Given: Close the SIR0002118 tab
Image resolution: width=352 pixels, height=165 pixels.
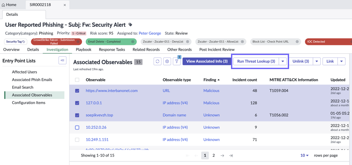Looking at the screenshot, I should click(x=65, y=5).
